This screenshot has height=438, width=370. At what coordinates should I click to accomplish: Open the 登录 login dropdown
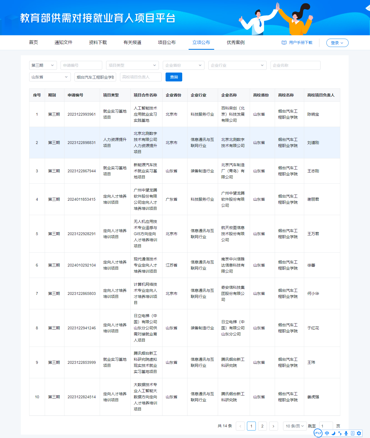coord(337,43)
